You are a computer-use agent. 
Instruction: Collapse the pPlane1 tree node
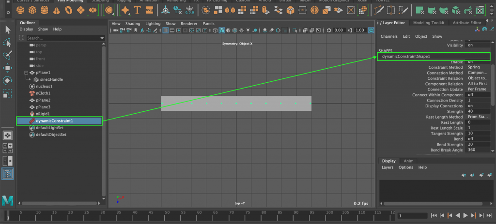tap(26, 73)
